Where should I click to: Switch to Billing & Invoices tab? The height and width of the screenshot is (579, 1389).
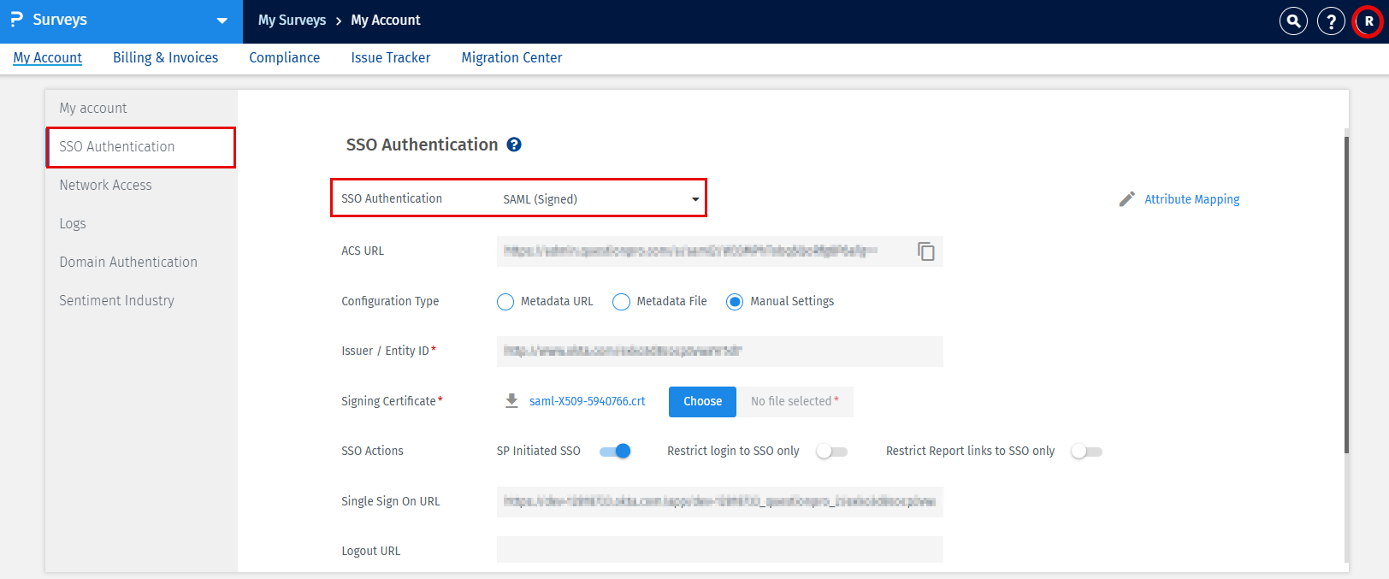[165, 57]
